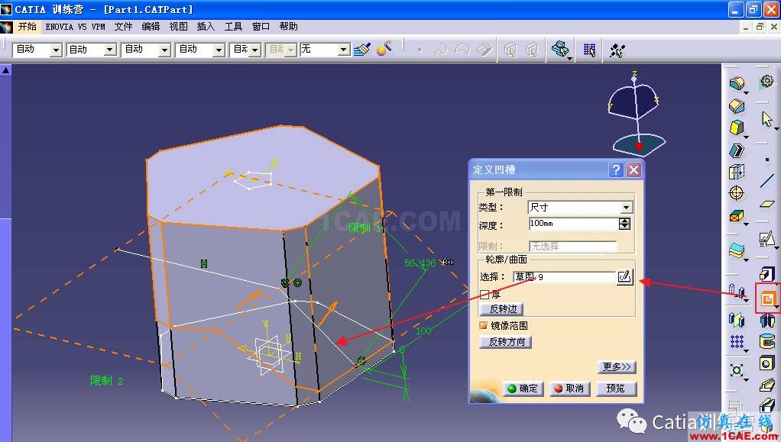
Task: Increase depth value with spinner up arrow
Action: pos(625,221)
